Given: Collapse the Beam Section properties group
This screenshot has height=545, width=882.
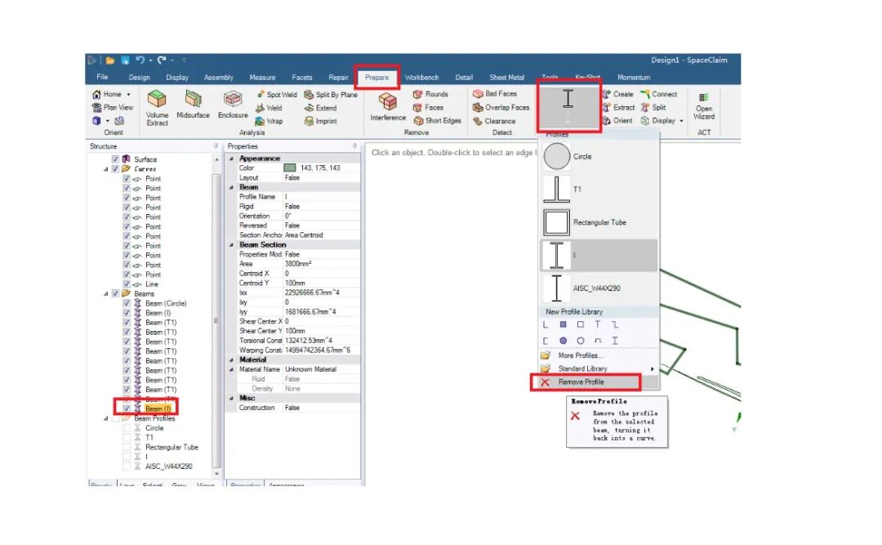Looking at the screenshot, I should 231,245.
